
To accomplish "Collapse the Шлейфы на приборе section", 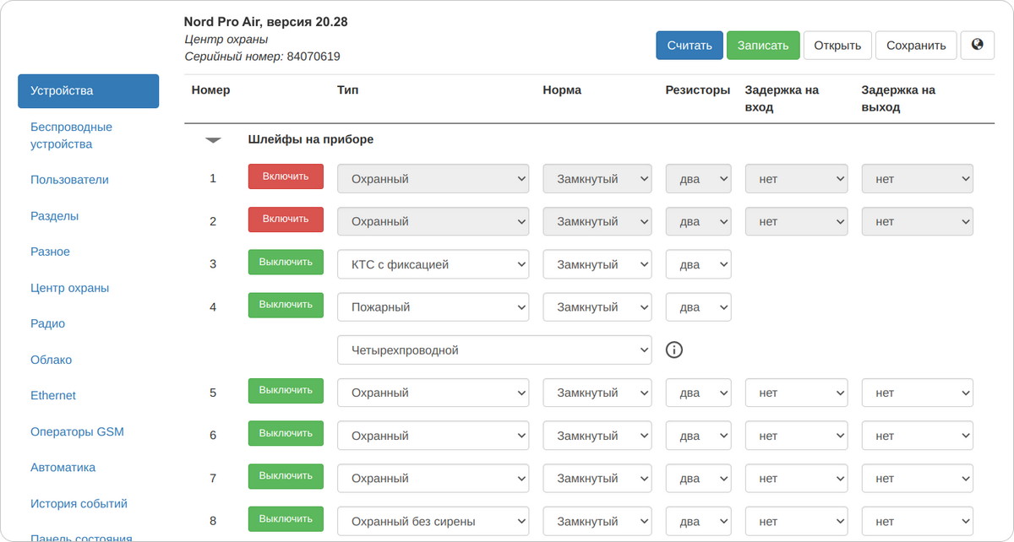I will pos(213,140).
